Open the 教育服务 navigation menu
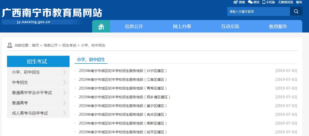This screenshot has width=309, height=136. (x=278, y=26)
